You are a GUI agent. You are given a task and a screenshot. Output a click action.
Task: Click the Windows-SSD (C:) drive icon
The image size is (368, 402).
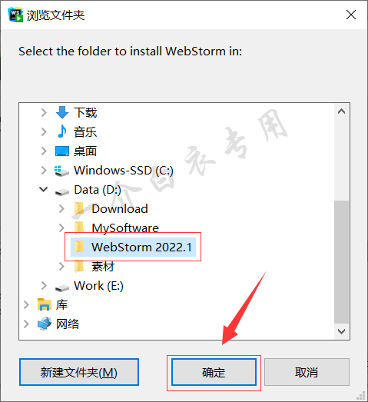(x=61, y=171)
